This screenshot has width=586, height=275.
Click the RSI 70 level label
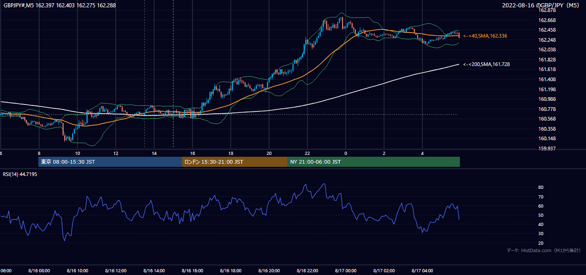[x=541, y=197]
